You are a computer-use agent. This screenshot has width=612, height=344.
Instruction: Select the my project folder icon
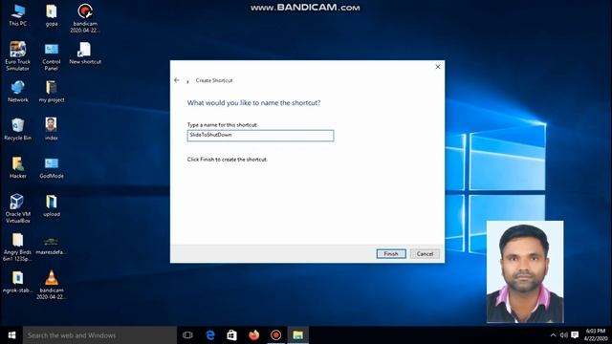(52, 92)
